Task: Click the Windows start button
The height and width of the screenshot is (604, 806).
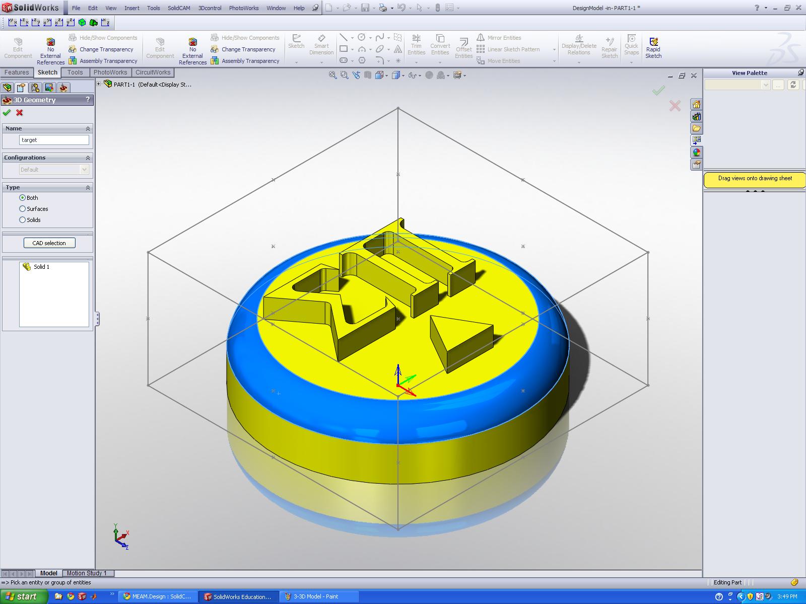Action: tap(24, 596)
